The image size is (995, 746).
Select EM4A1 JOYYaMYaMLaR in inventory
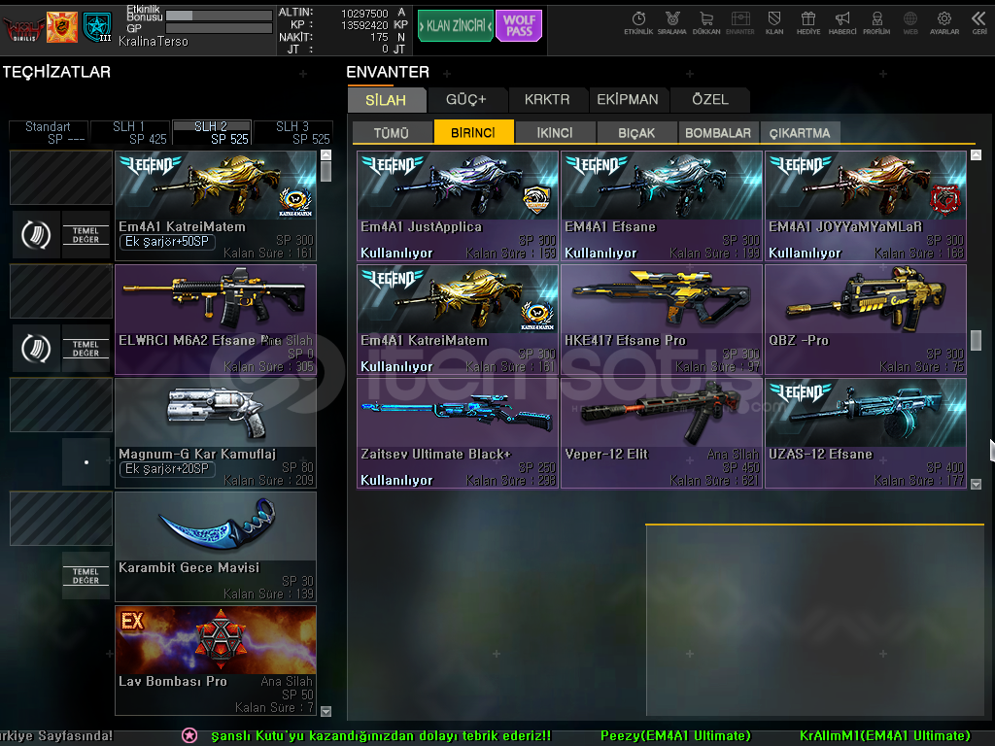866,206
